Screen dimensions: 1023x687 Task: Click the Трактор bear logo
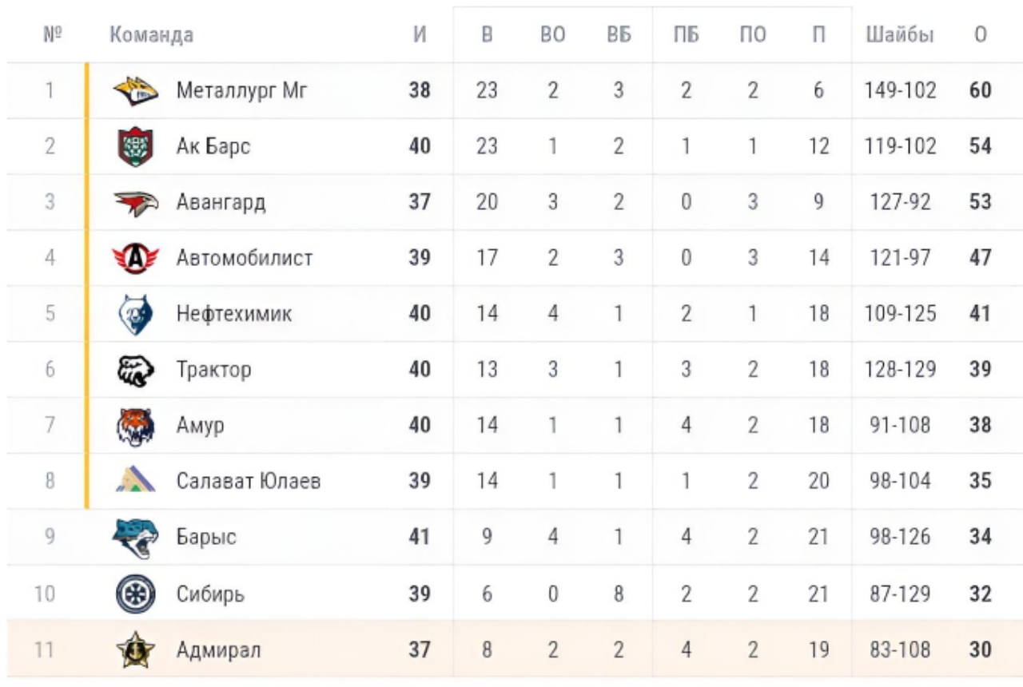tap(135, 370)
